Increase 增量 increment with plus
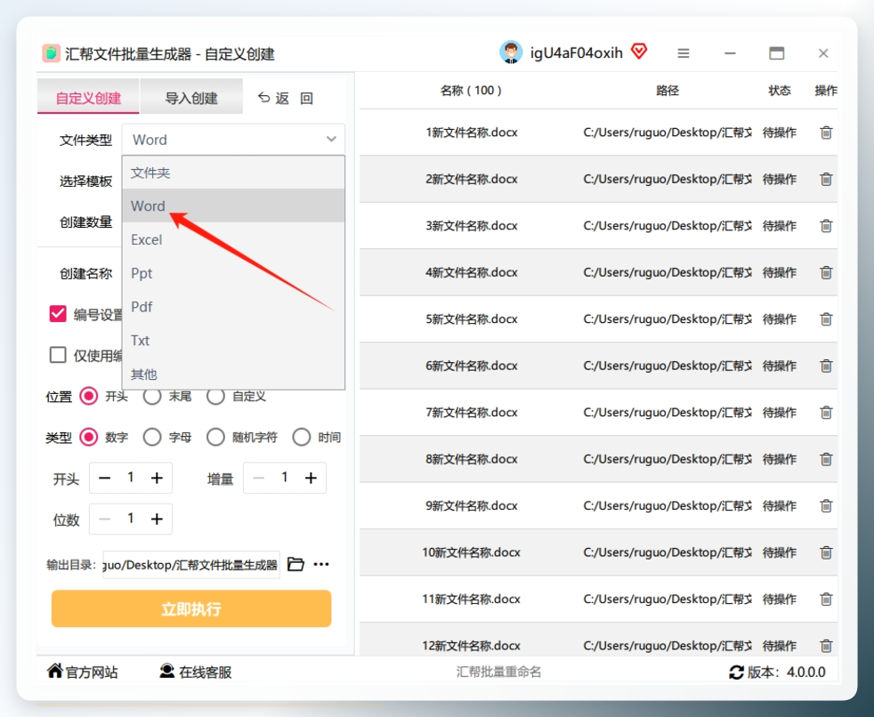Viewport: 874px width, 717px height. [x=311, y=478]
